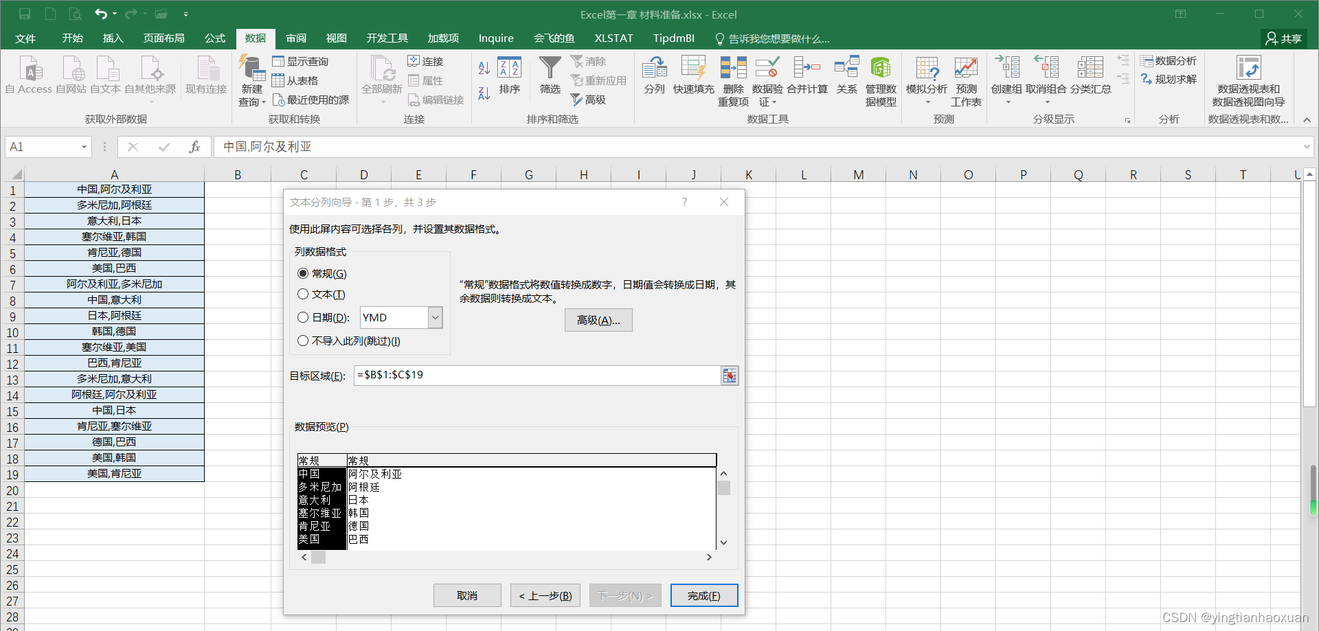Click data preview vertical scroll down arrow
The image size is (1319, 631).
723,542
